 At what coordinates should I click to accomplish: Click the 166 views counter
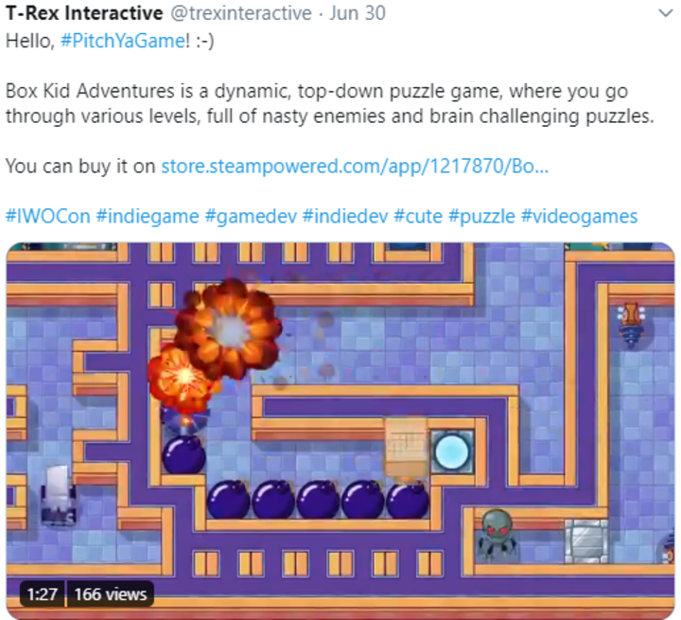point(111,593)
